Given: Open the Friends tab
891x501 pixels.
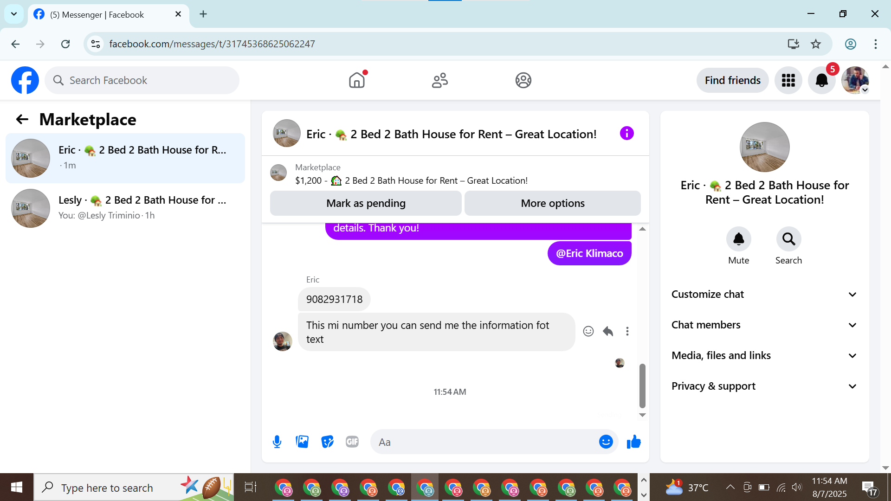Looking at the screenshot, I should [439, 80].
